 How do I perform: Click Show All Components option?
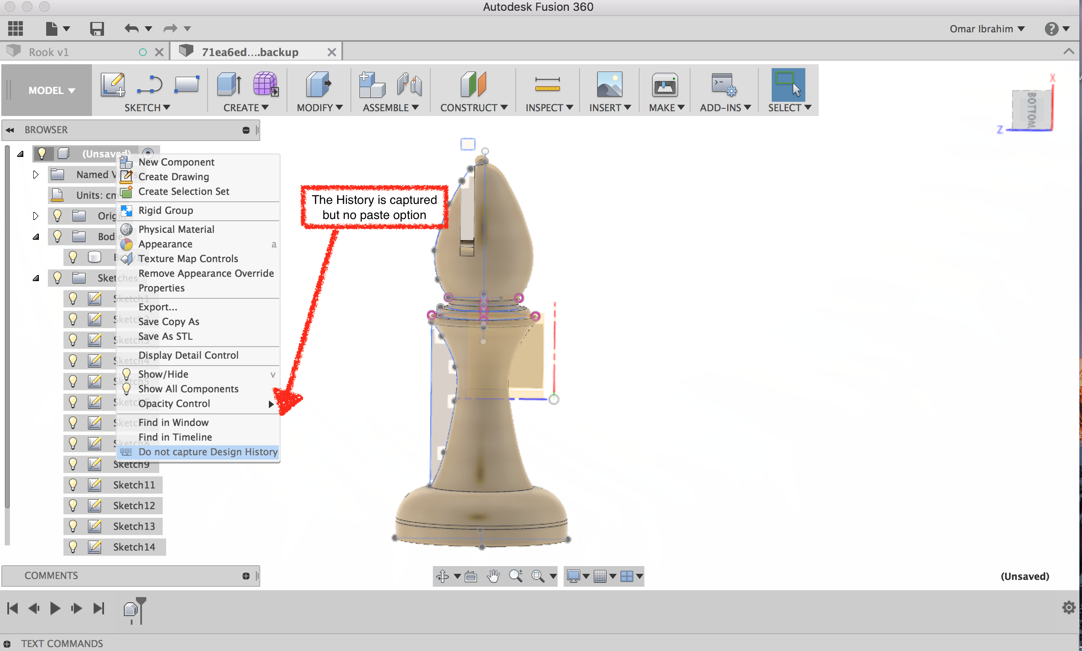click(x=188, y=389)
